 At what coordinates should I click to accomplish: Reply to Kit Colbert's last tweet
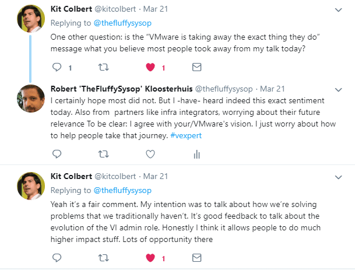click(x=57, y=257)
